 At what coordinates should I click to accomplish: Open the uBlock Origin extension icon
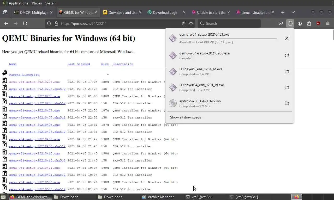[x=318, y=23]
